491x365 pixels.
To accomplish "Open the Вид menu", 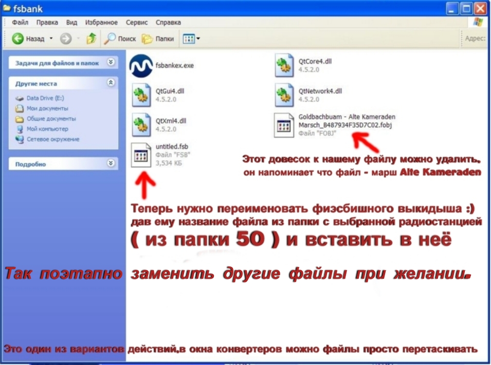I will coord(71,23).
